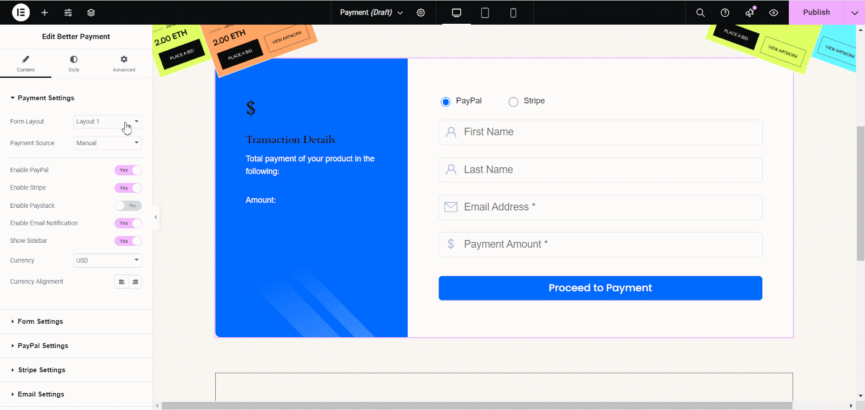Viewport: 865px width, 410px height.
Task: Open Site Settings sliders icon
Action: pyautogui.click(x=68, y=12)
